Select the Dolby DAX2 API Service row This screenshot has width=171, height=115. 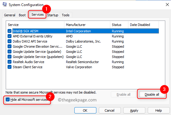(83, 41)
